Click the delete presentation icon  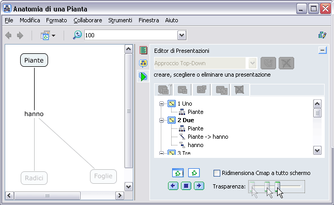[x=286, y=63]
